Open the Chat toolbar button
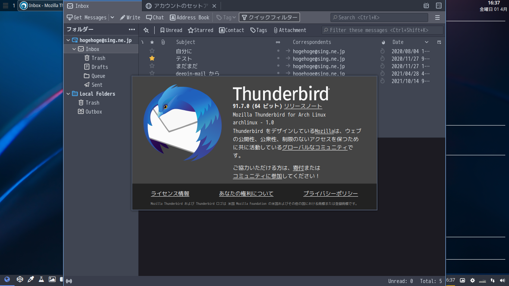 [155, 18]
